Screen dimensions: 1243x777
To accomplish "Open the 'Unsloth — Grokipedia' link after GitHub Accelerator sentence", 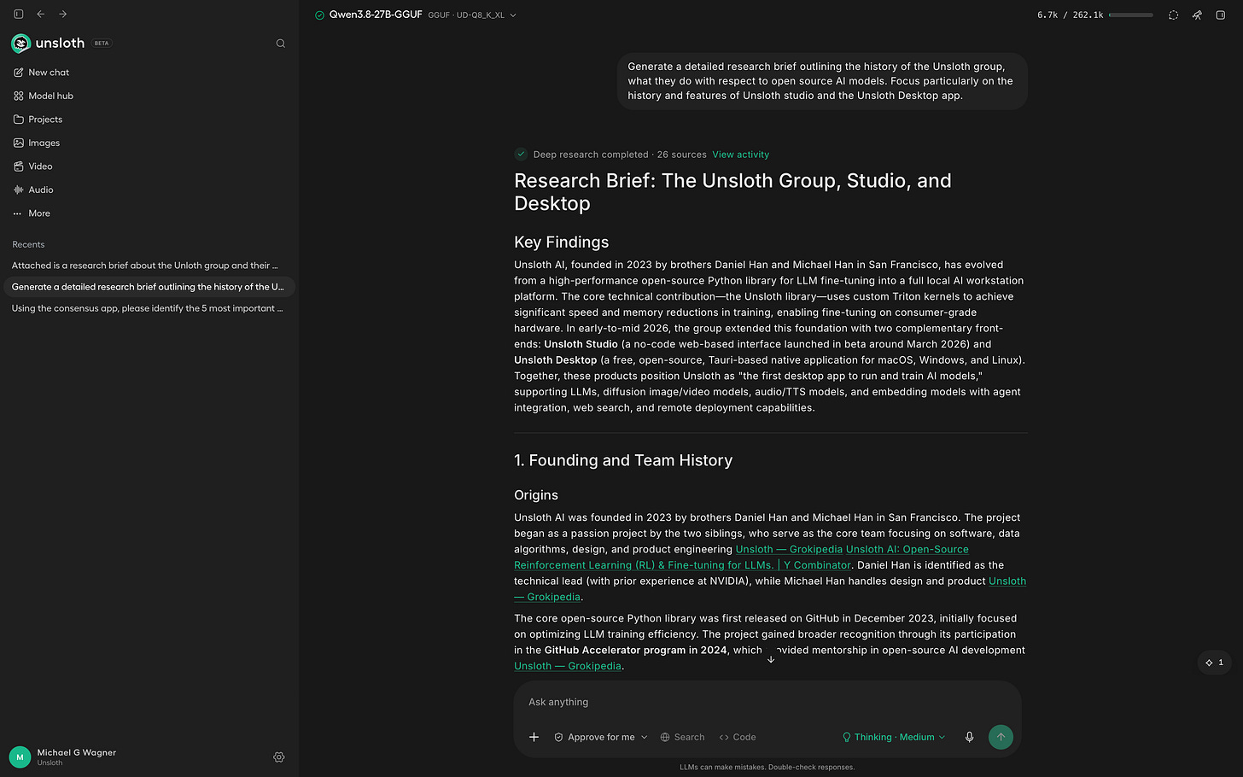I will coord(567,666).
